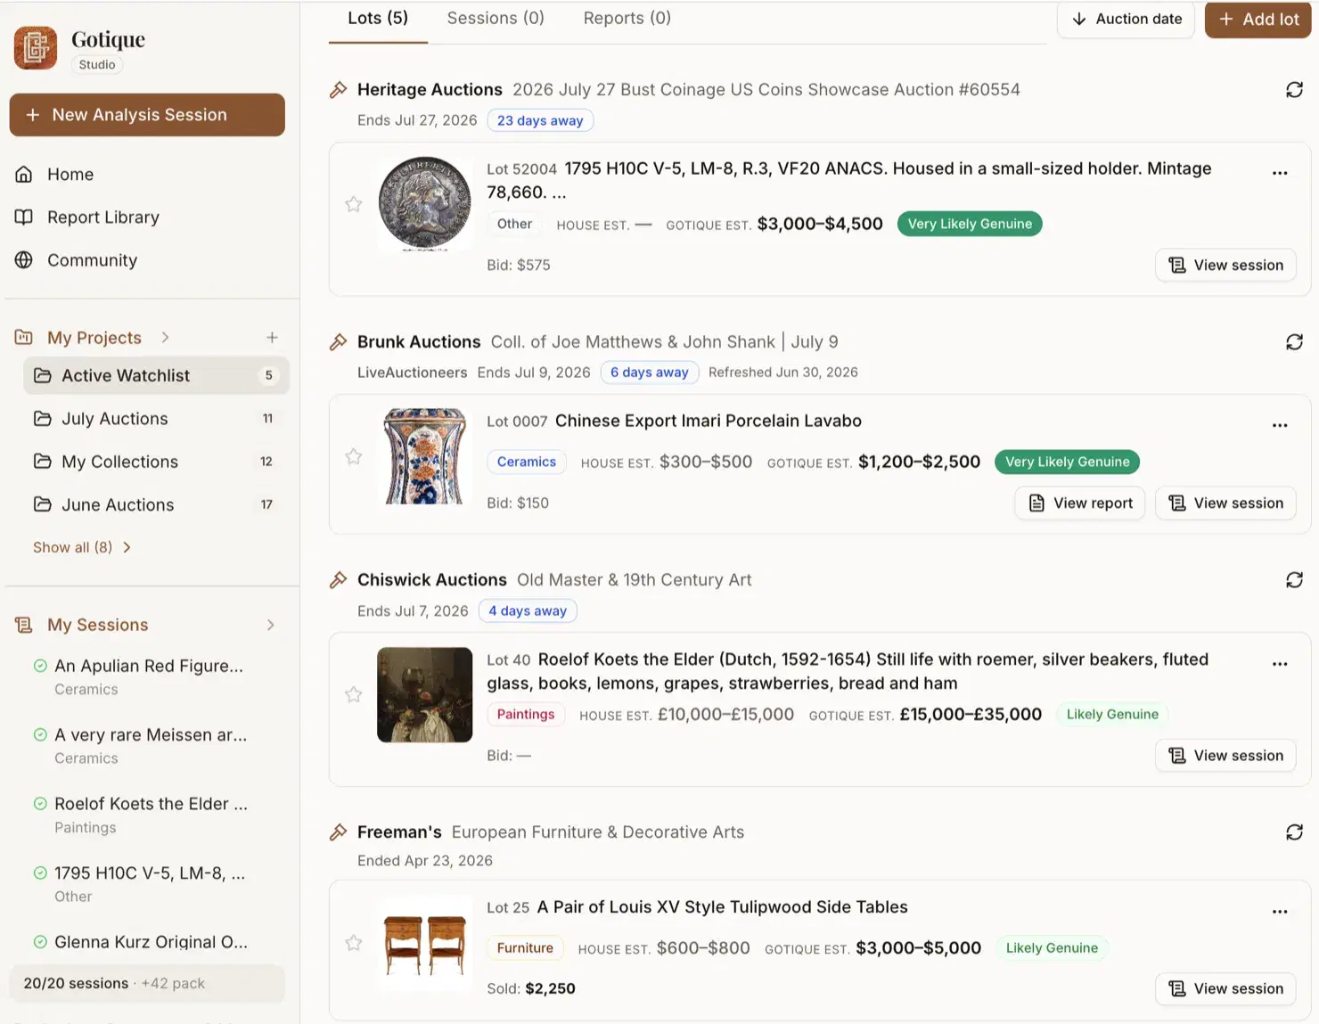
Task: Open An Apulian Red Figure session
Action: 147,677
